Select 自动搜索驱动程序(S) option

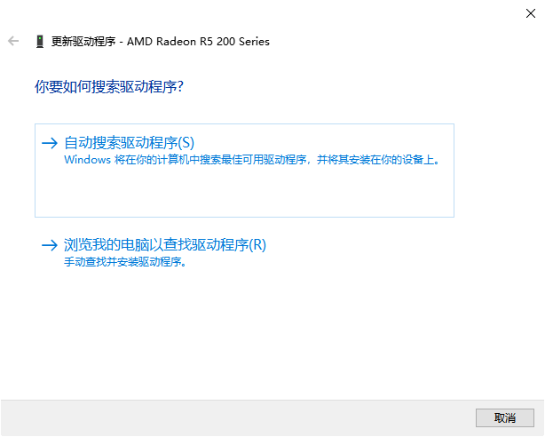[x=129, y=142]
